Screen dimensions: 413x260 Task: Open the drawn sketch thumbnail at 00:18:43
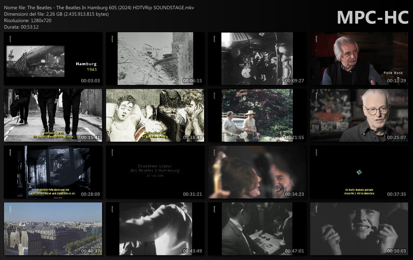155,116
